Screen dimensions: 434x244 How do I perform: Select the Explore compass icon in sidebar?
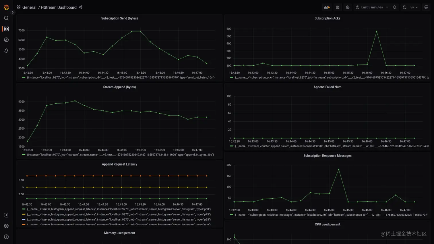coord(6,40)
